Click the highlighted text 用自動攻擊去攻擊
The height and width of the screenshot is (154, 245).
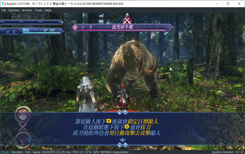[x=130, y=133]
